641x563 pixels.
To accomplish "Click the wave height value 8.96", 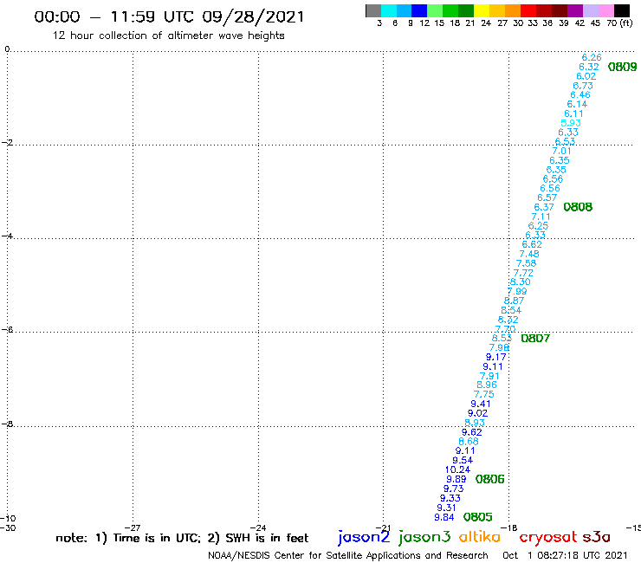I will point(487,385).
